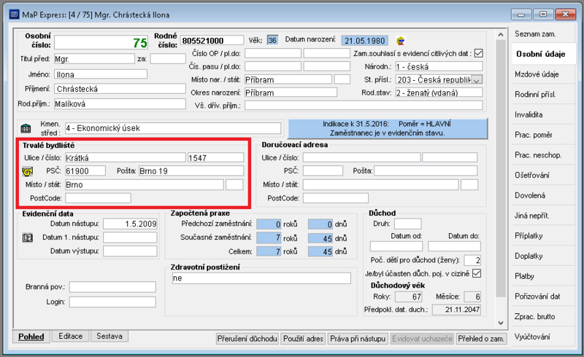Click the Titul před field with Mgr.
The image size is (584, 357).
[94, 59]
